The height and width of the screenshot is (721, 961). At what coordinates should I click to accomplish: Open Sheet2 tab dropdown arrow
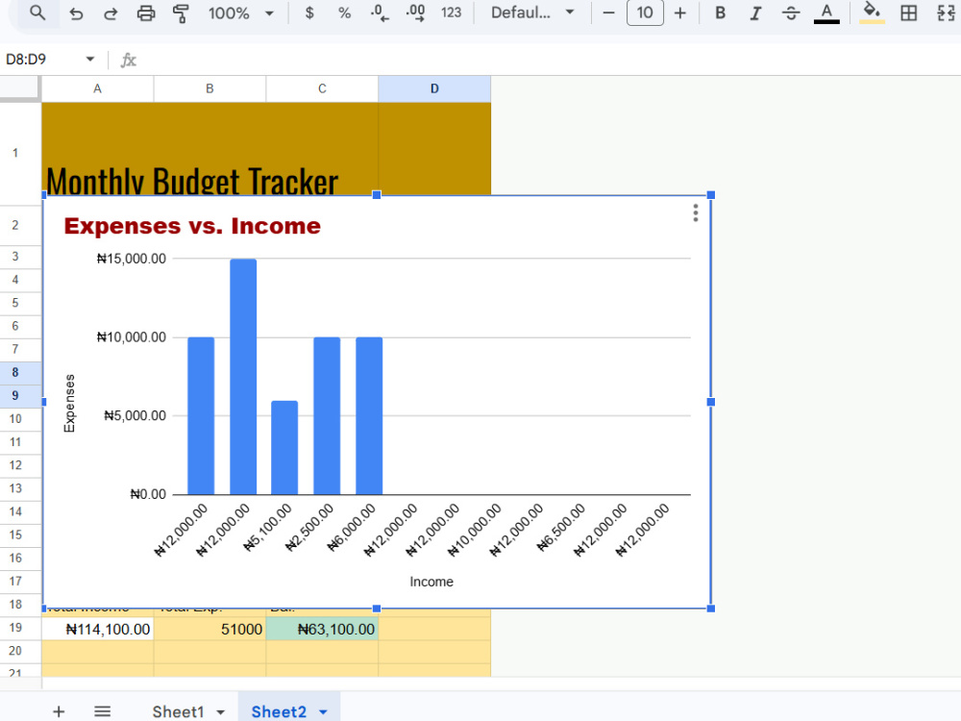(323, 711)
